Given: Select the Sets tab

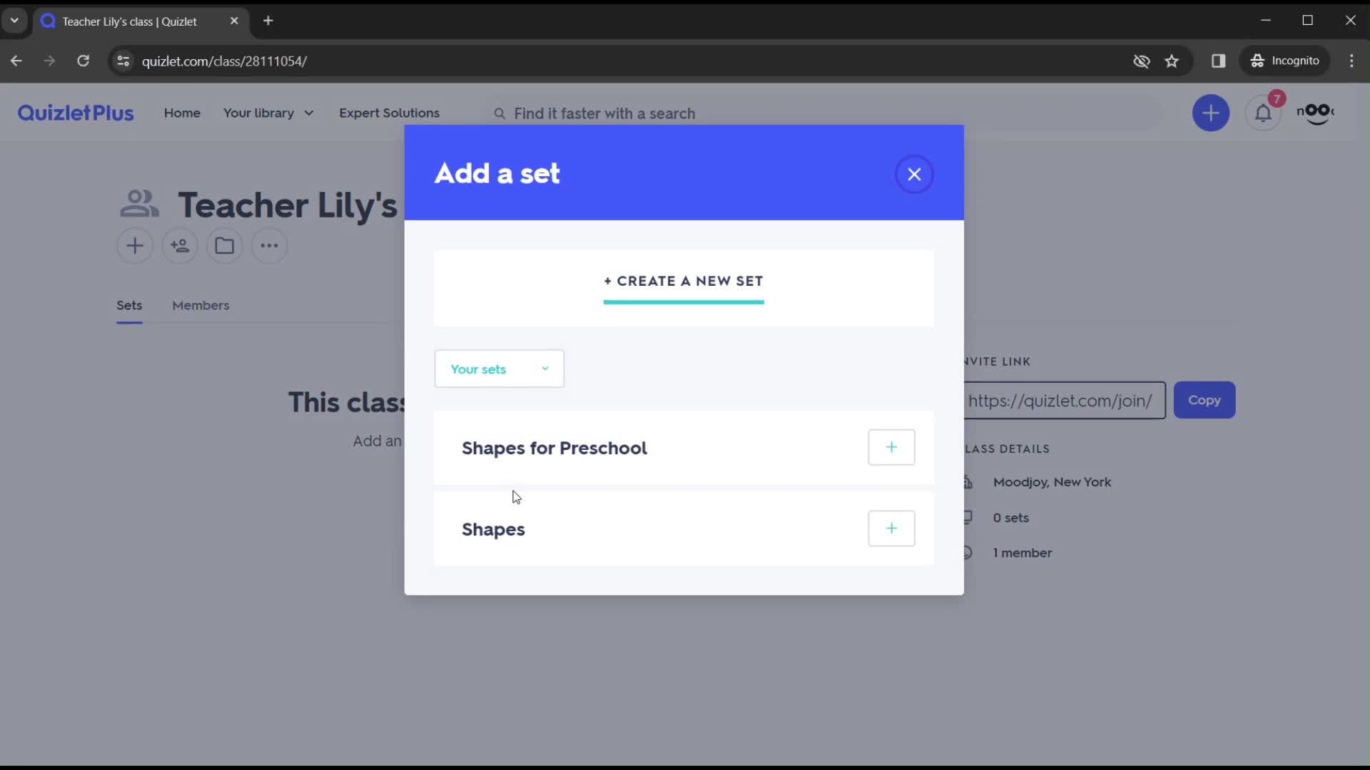Looking at the screenshot, I should click(x=129, y=304).
